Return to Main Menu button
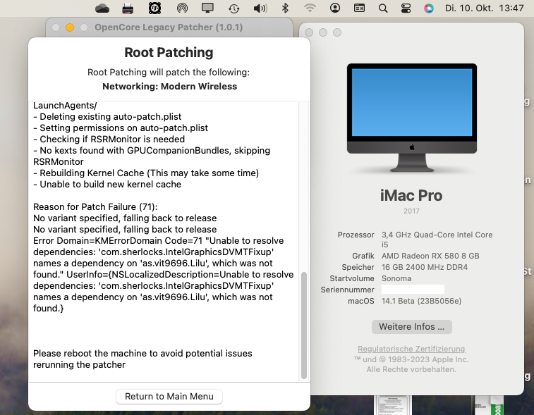The height and width of the screenshot is (415, 534). [169, 396]
